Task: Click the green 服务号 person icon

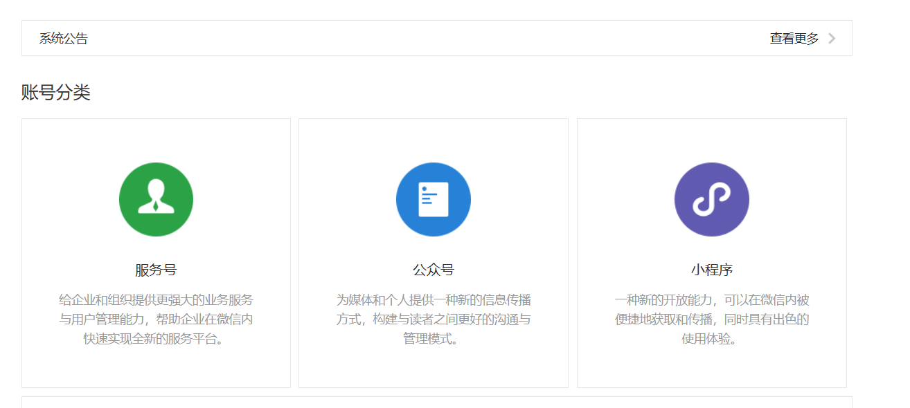Action: coord(156,199)
